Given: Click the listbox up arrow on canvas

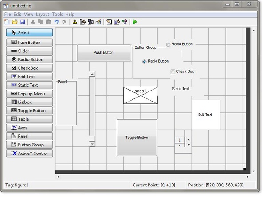Looking at the screenshot, I should [x=189, y=140].
